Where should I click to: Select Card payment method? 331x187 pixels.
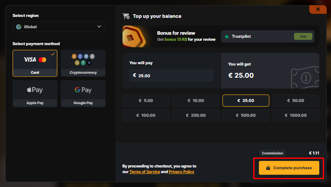point(35,63)
